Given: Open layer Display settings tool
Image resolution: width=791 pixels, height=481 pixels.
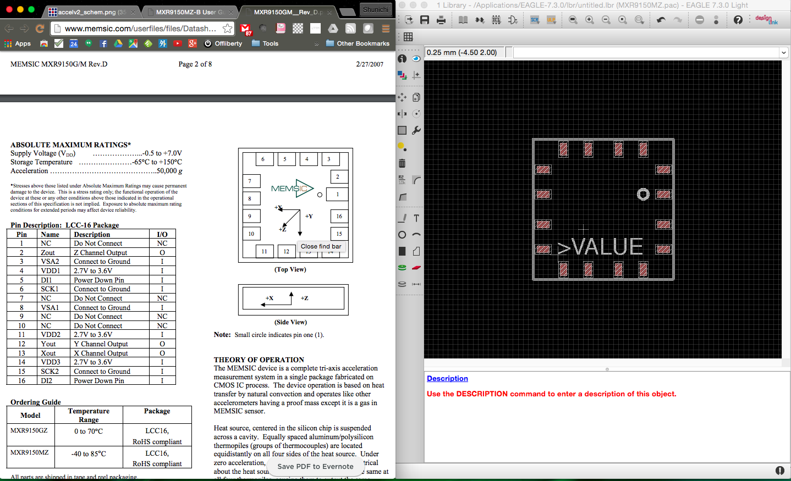Looking at the screenshot, I should pos(402,75).
